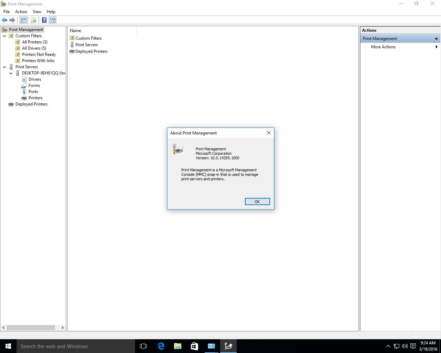This screenshot has width=441, height=353.
Task: Select Custom Filters in the list pane
Action: tap(89, 38)
